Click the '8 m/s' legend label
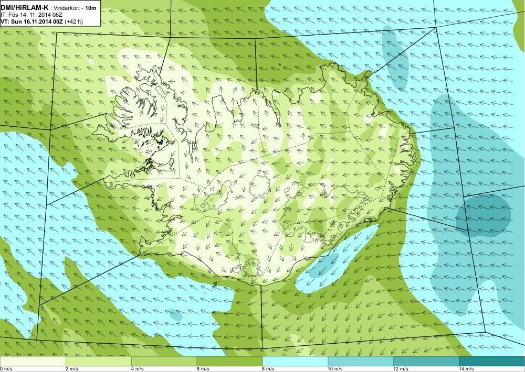 point(269,369)
